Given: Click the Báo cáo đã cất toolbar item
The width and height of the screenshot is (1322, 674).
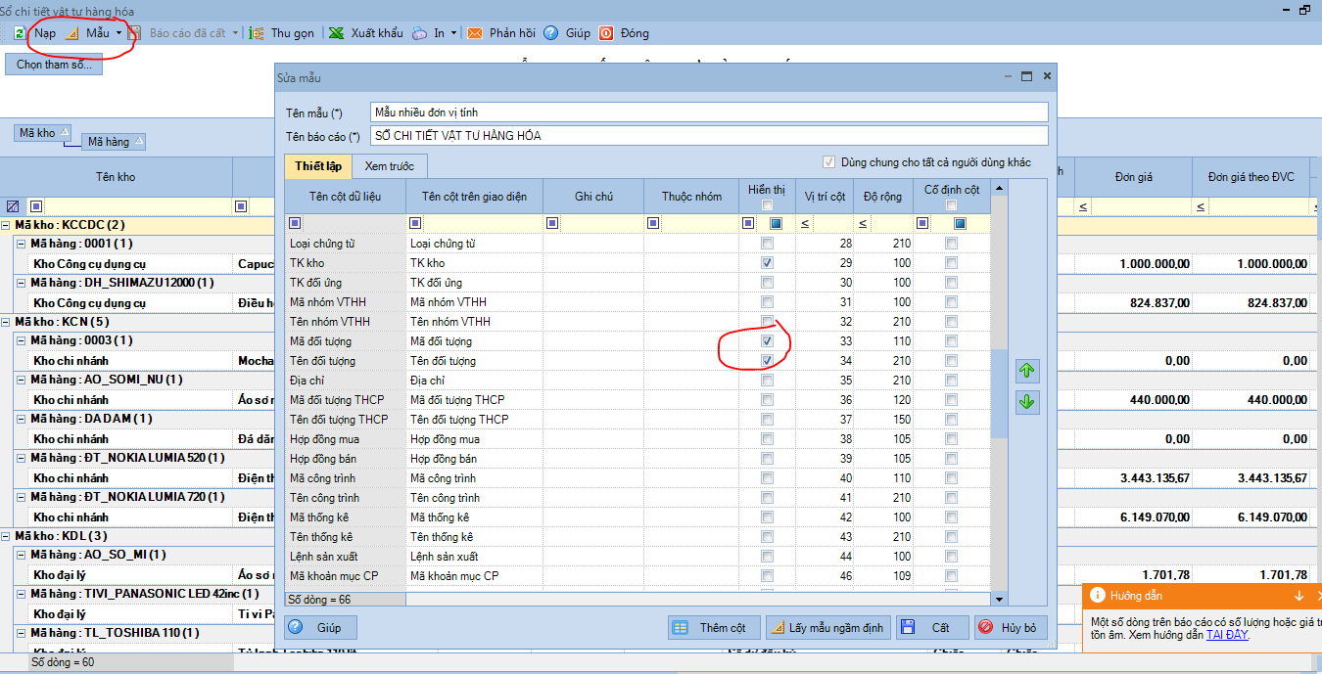Looking at the screenshot, I should (179, 32).
